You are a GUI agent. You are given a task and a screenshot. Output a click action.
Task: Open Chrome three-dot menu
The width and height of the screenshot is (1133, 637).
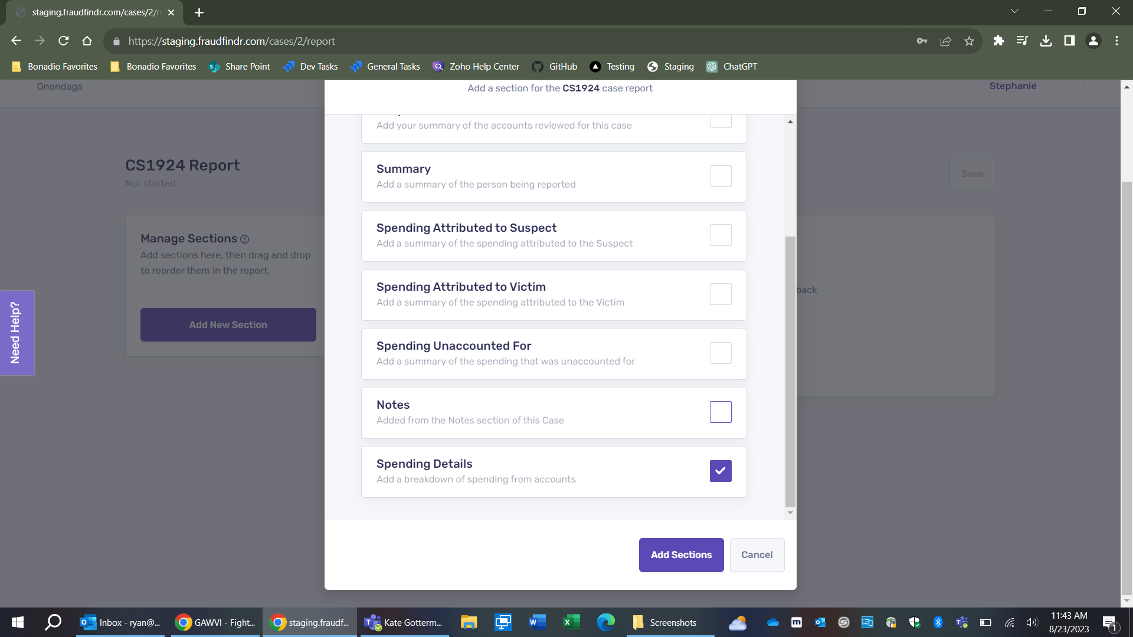coord(1116,41)
